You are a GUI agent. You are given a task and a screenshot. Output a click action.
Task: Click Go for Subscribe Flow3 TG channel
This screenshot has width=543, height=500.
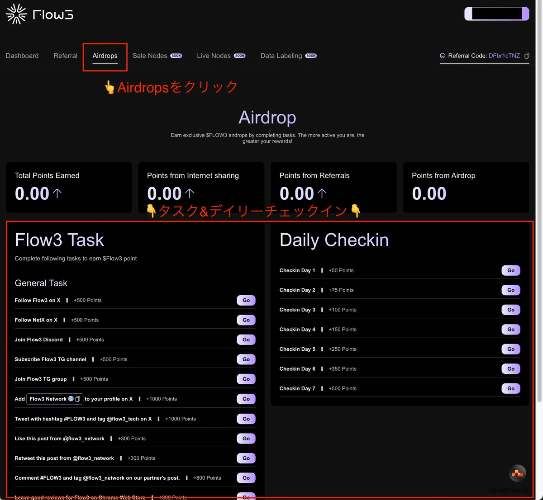246,359
